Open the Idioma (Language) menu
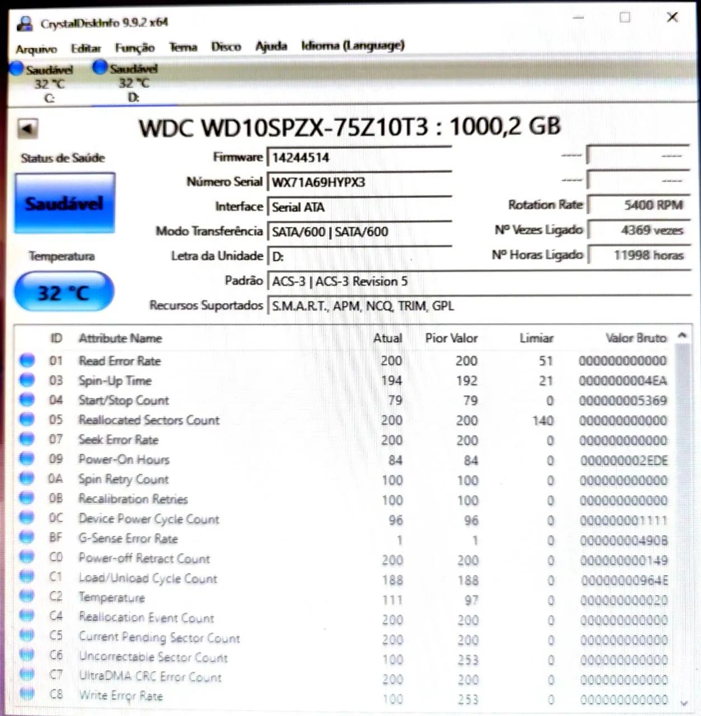The image size is (701, 716). coord(353,45)
